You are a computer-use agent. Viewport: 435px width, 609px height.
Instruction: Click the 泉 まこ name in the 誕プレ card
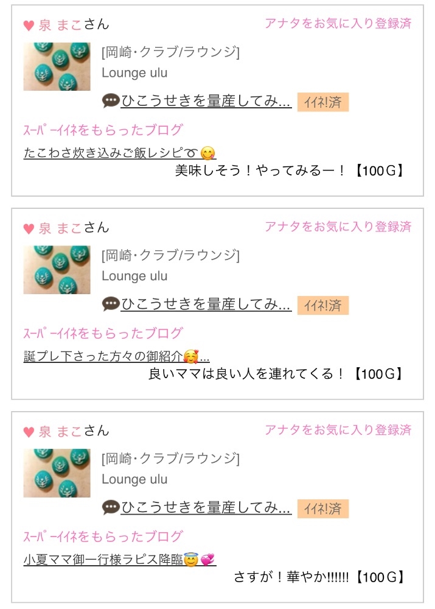[60, 228]
